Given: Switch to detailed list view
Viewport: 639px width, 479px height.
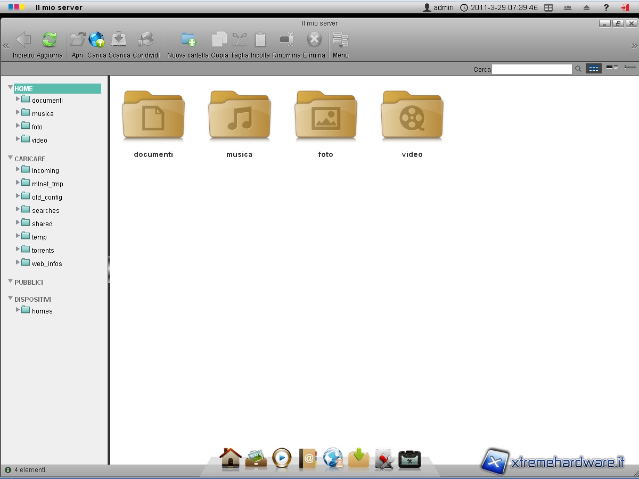Looking at the screenshot, I should pyautogui.click(x=630, y=68).
